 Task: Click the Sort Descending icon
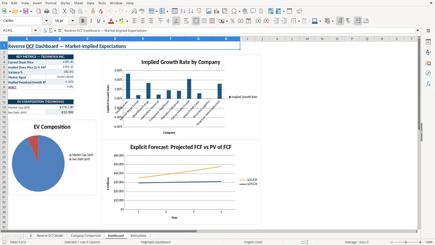tap(191, 11)
